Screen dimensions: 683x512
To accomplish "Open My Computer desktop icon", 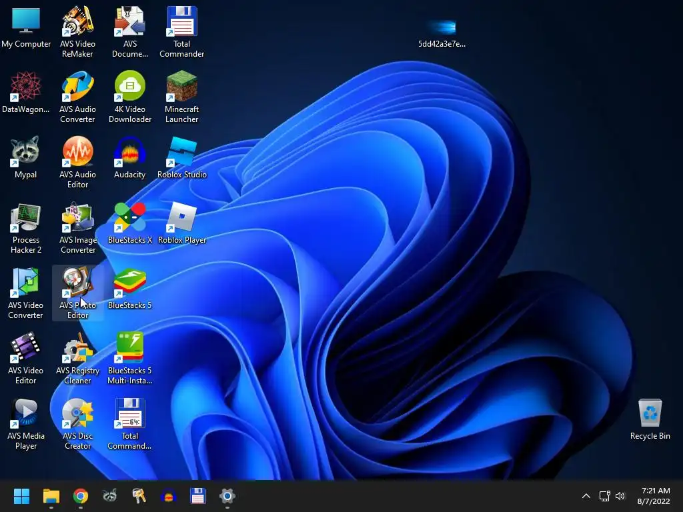I will (x=26, y=27).
